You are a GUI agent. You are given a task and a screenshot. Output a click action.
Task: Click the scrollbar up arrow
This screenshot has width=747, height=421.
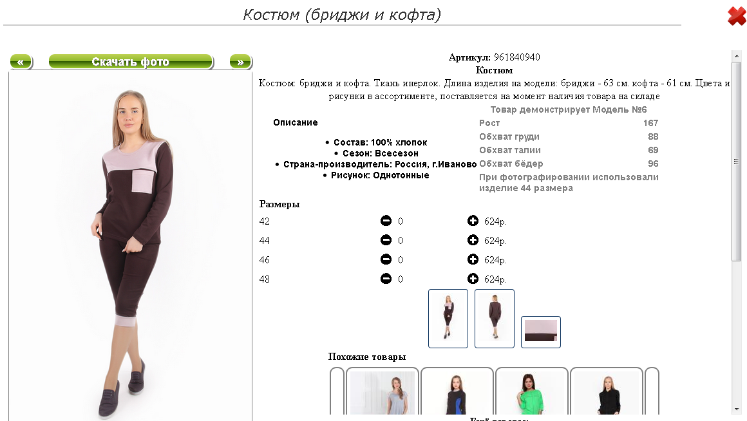pyautogui.click(x=737, y=56)
